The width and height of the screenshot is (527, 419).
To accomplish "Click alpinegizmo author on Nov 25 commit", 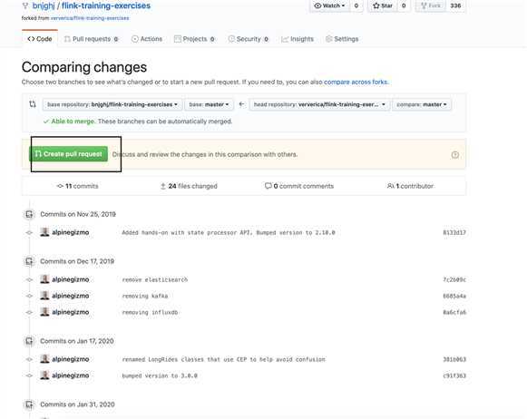I will pos(70,232).
